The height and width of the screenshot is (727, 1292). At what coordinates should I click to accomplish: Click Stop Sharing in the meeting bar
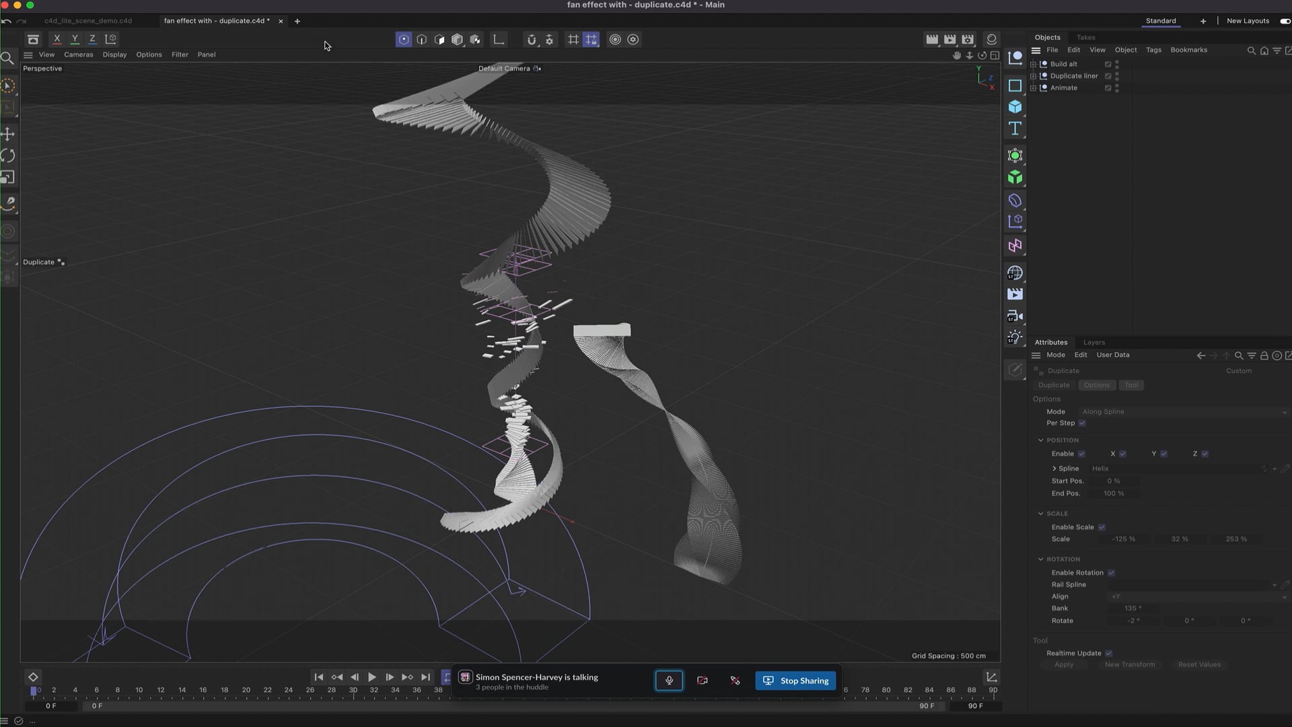click(795, 681)
